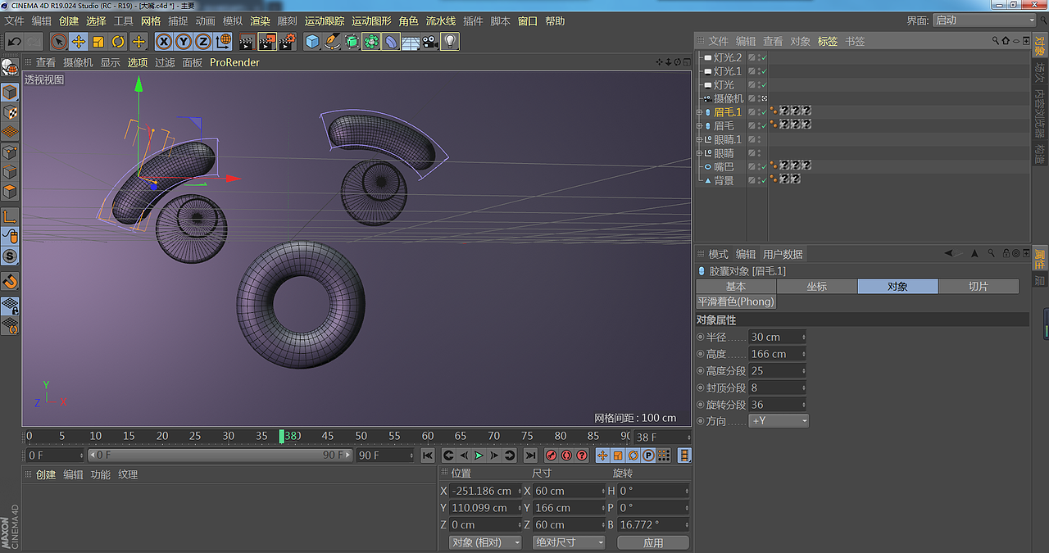
Task: Click the Cube primitive icon
Action: (x=312, y=42)
